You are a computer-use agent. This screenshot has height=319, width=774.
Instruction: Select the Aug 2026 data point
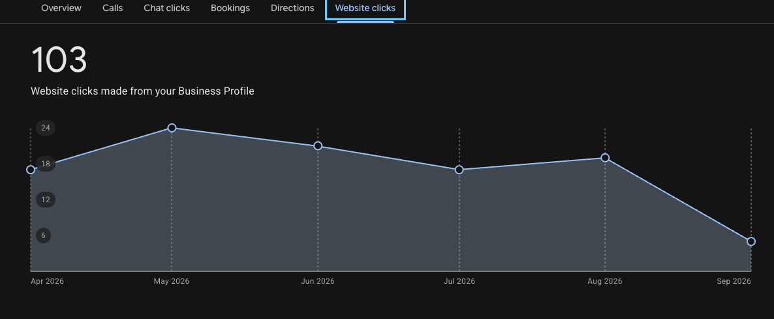pos(605,158)
